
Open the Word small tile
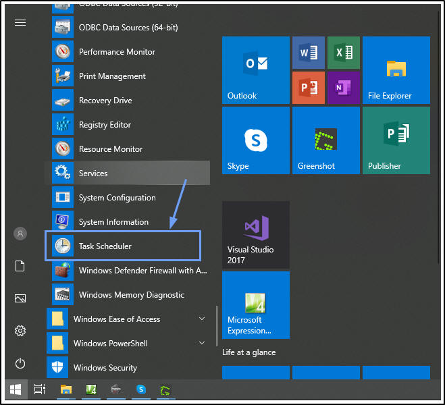point(309,53)
